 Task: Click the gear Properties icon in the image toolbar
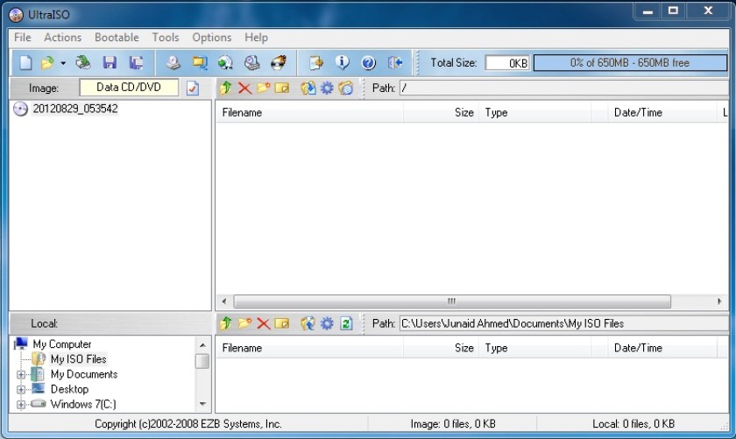327,88
